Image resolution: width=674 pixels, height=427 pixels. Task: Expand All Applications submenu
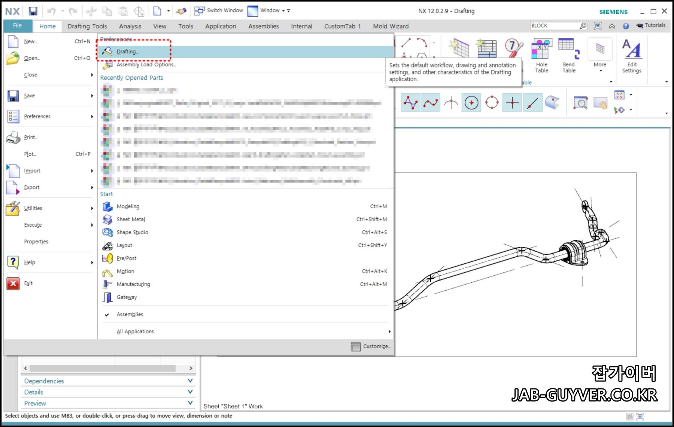[x=245, y=331]
